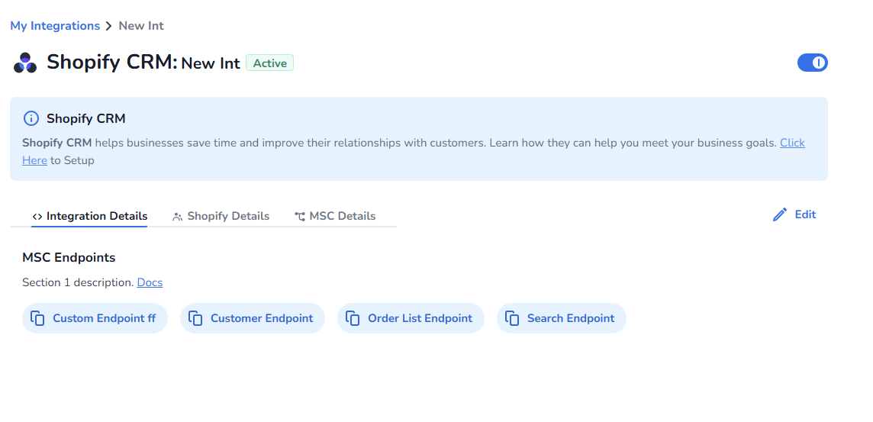The image size is (873, 422).
Task: Click the copy icon on Custom Endpoint ff
Action: (x=37, y=318)
